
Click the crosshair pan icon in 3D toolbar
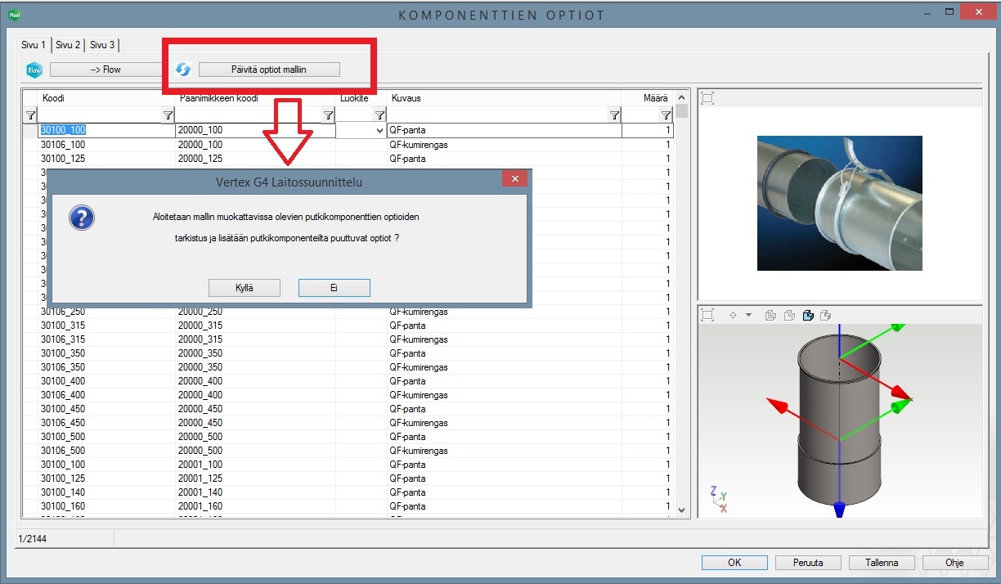pyautogui.click(x=733, y=315)
